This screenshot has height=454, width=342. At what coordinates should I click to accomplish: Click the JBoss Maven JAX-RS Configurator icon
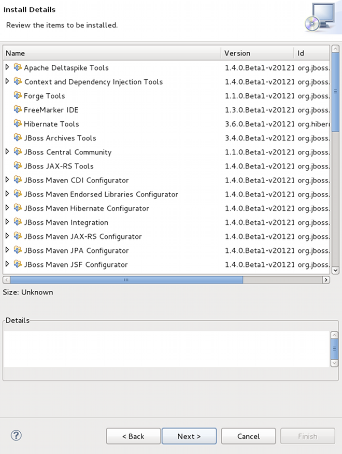pyautogui.click(x=18, y=236)
